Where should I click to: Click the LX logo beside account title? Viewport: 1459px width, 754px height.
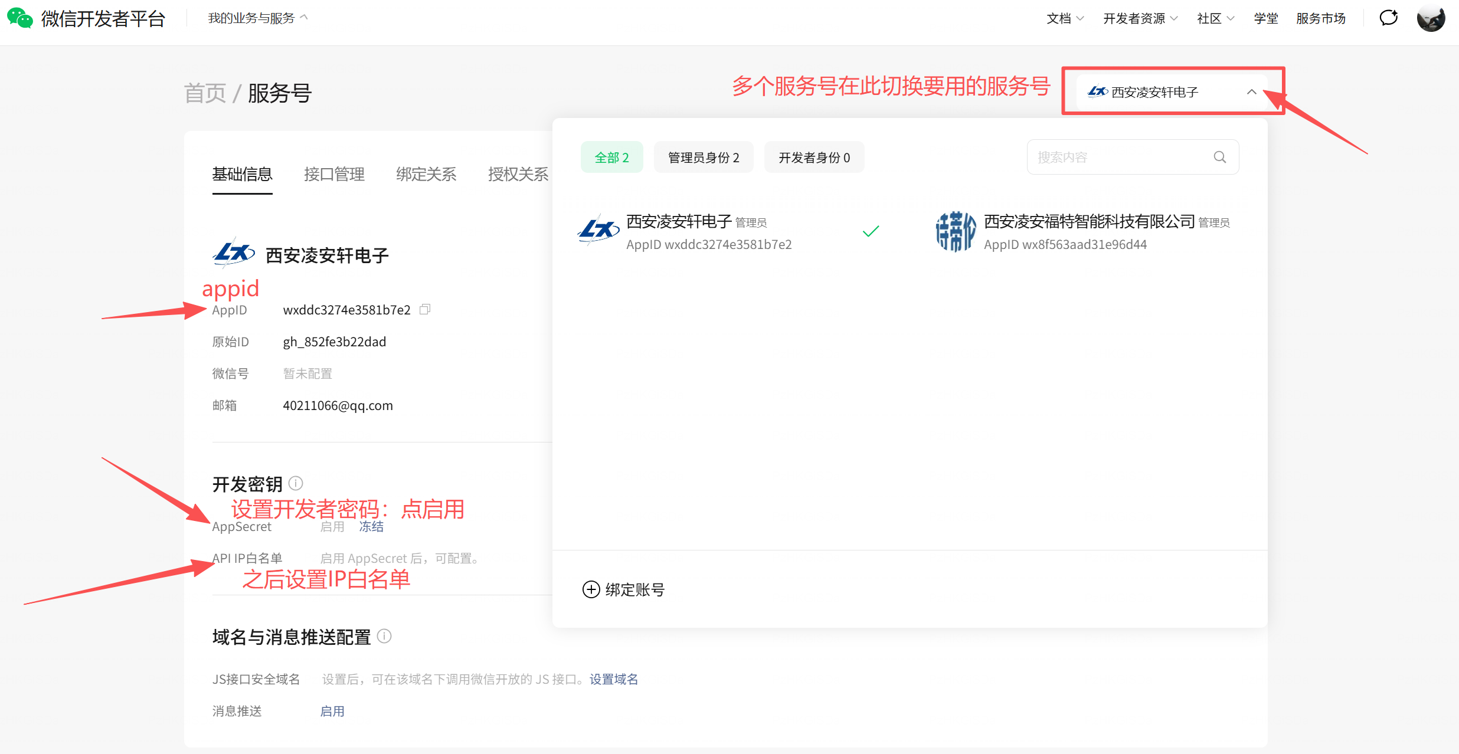(x=233, y=254)
